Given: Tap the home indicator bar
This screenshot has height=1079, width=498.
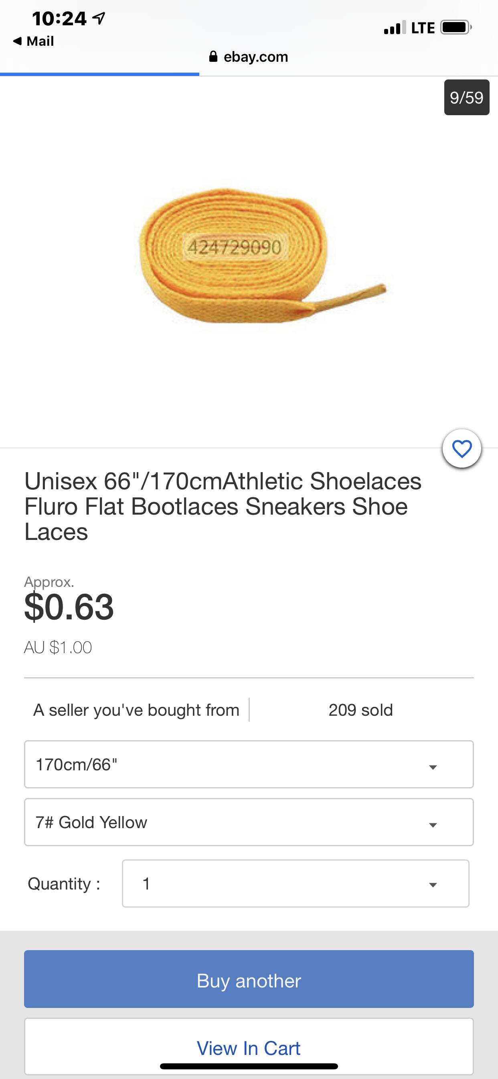Looking at the screenshot, I should [x=249, y=1067].
